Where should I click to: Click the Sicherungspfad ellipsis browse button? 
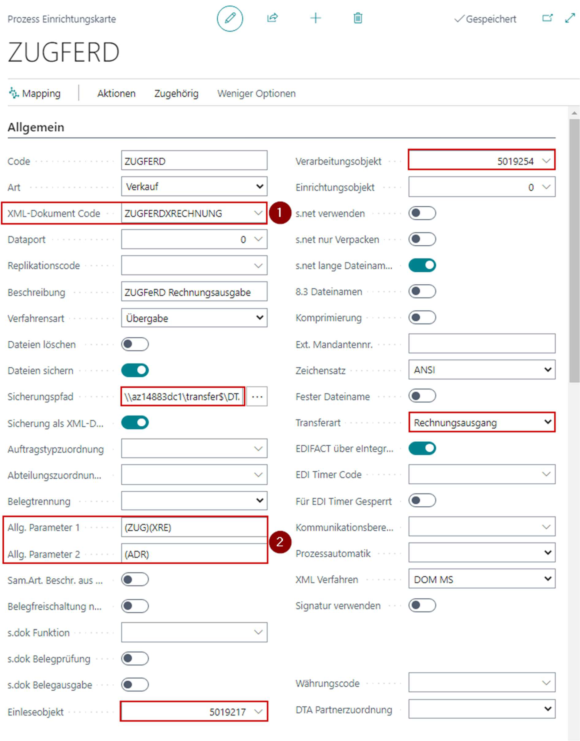click(257, 397)
